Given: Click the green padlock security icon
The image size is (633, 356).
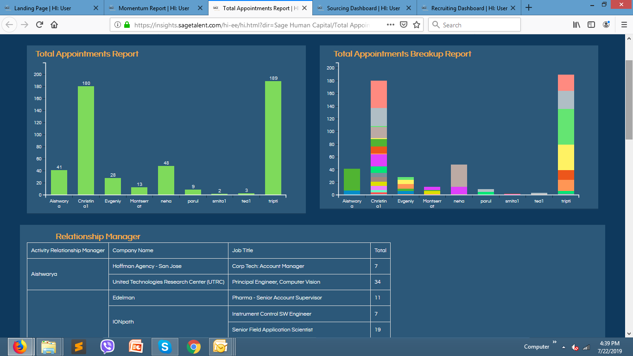Looking at the screenshot, I should pos(127,25).
